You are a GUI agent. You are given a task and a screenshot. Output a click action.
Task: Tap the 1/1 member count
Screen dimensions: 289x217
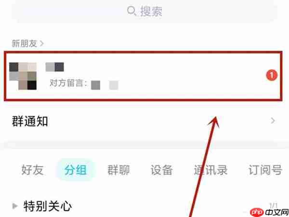coord(274,205)
